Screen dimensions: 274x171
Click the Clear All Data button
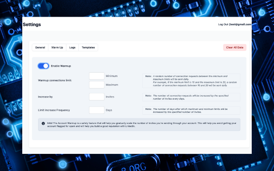235,47
